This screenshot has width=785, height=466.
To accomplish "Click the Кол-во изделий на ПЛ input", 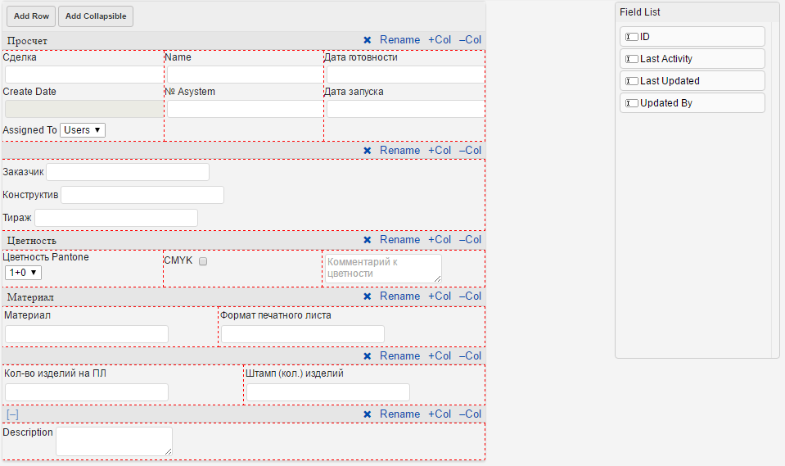I will [87, 393].
